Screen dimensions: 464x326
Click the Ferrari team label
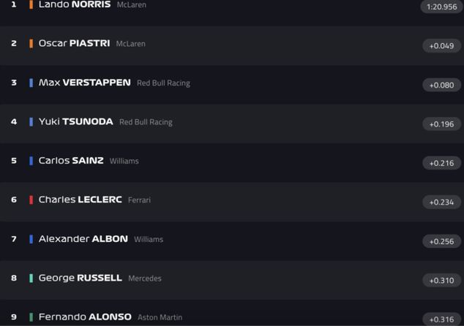click(x=139, y=200)
